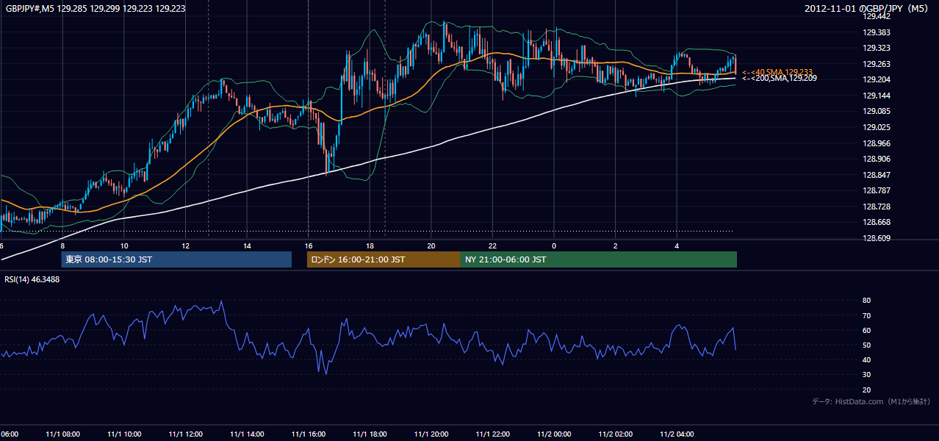Click hour label 4 under price chart
This screenshot has width=939, height=441.
676,245
